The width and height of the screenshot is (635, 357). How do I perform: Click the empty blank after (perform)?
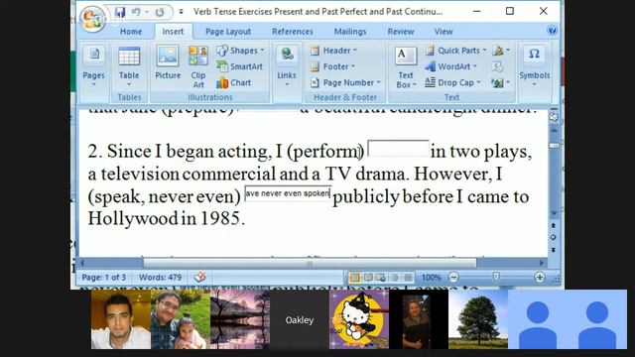[x=398, y=148]
